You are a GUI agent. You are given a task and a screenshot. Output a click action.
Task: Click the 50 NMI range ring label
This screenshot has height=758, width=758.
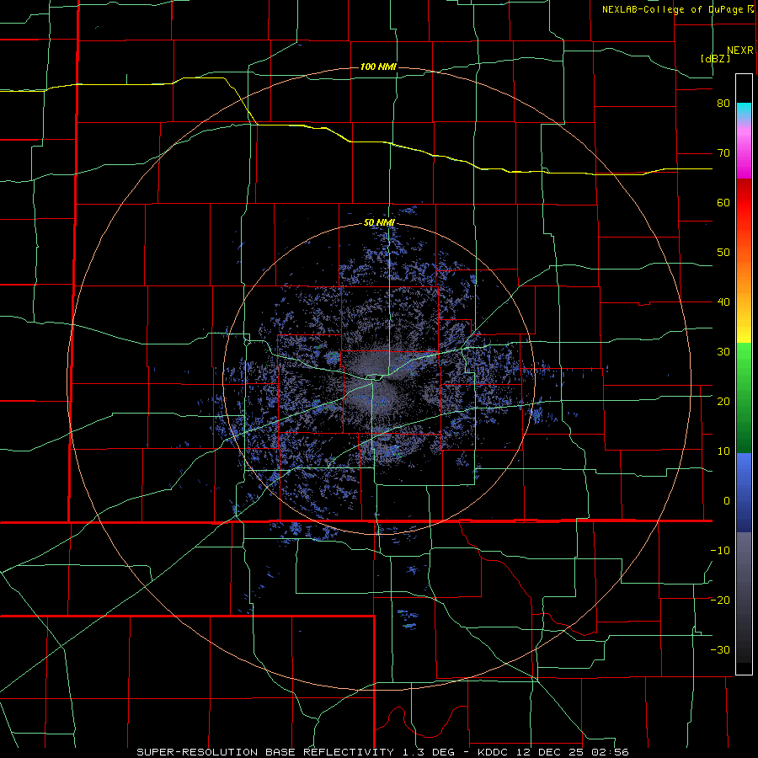pos(379,223)
